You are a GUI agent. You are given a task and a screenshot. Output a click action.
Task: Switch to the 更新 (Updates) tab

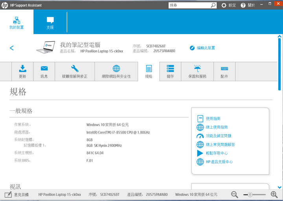pyautogui.click(x=22, y=71)
